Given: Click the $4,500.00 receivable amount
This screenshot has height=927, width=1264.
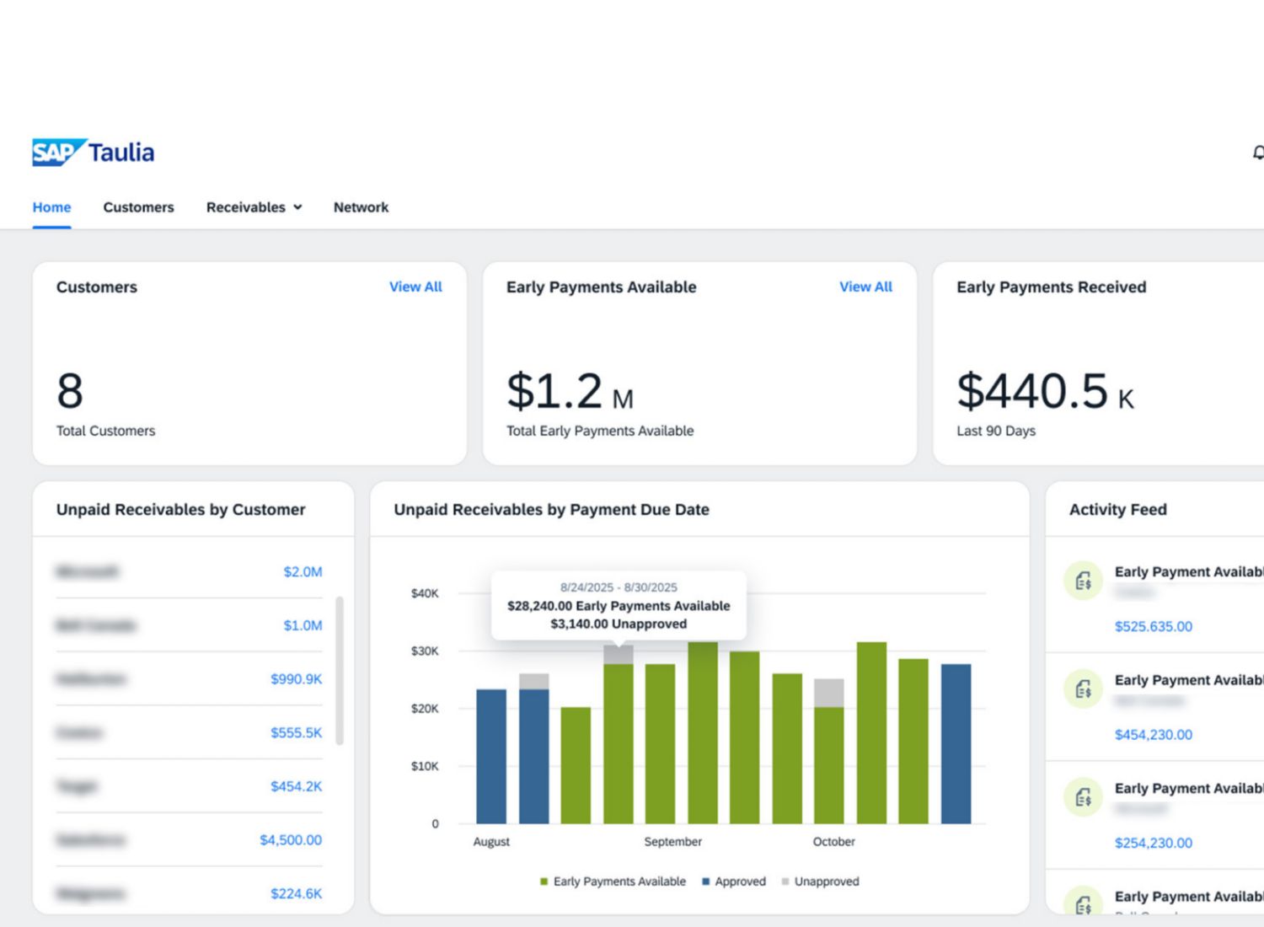Looking at the screenshot, I should pyautogui.click(x=291, y=840).
